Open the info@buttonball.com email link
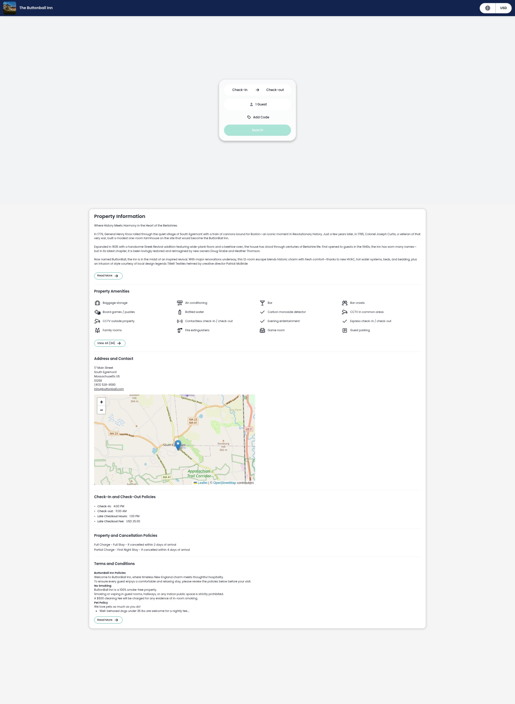Screen dimensions: 515x704 [x=109, y=389]
